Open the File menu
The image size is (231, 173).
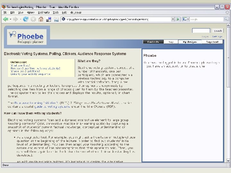pyautogui.click(x=5, y=12)
